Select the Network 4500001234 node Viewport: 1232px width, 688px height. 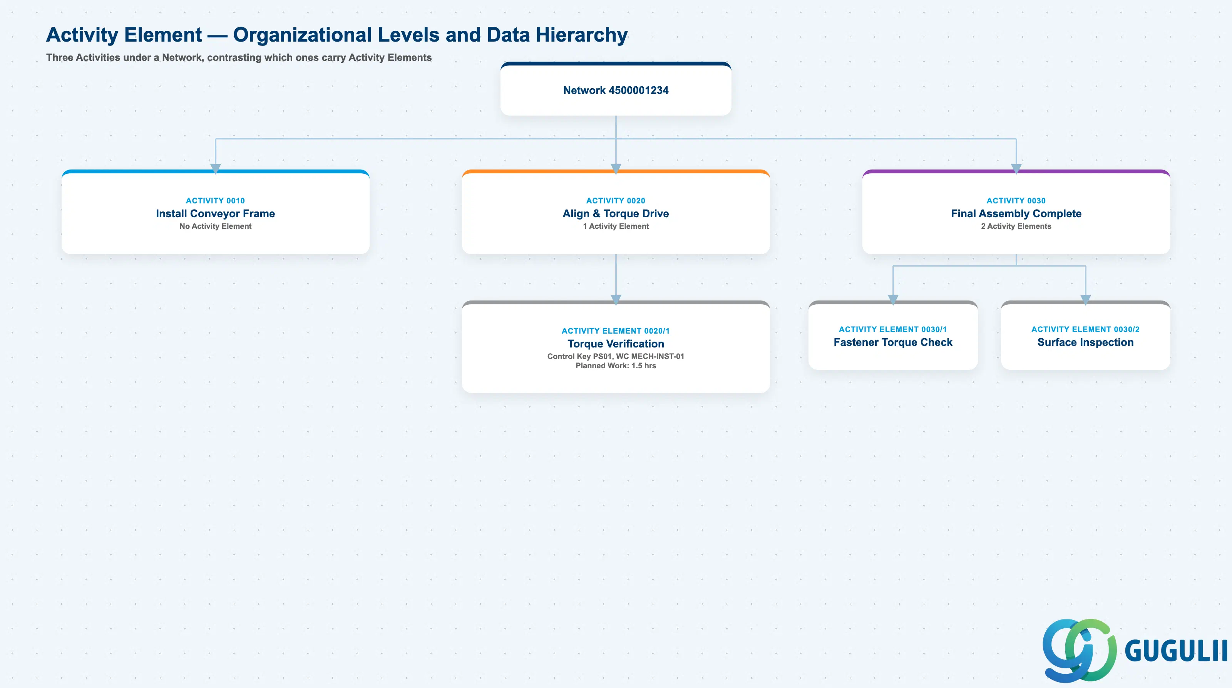click(616, 89)
